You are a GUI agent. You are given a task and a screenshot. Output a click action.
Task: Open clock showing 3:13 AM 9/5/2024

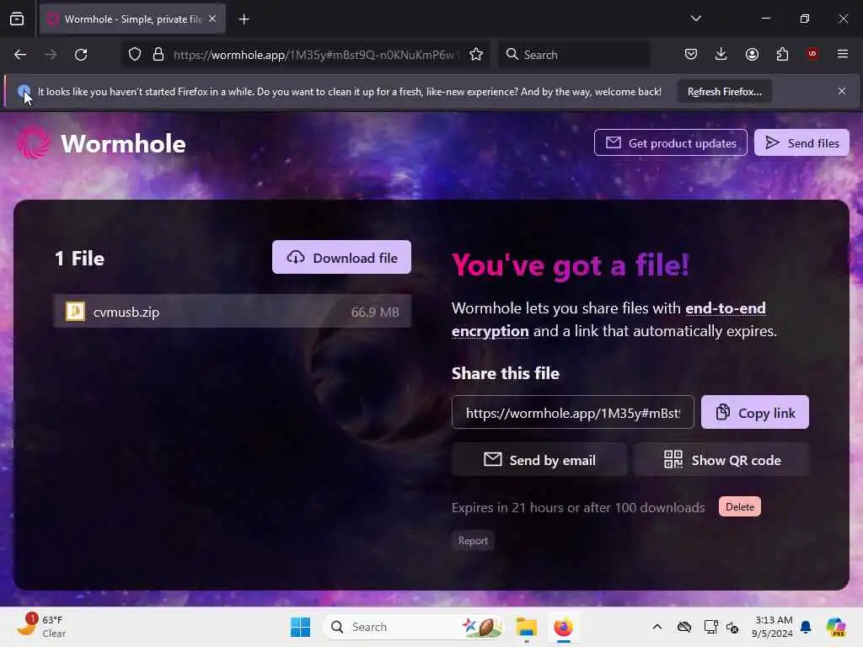pos(772,627)
